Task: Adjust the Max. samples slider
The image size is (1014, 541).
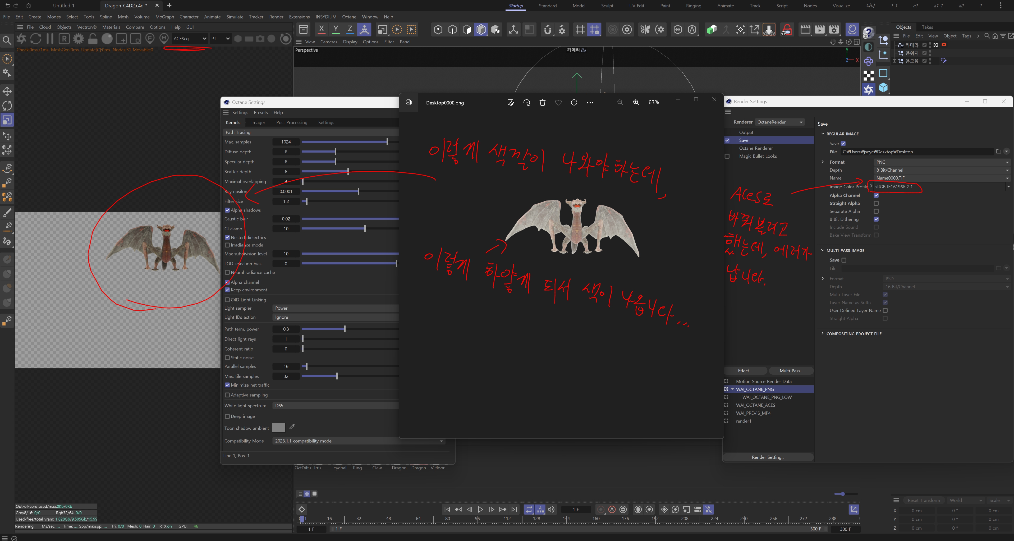Action: [x=387, y=142]
